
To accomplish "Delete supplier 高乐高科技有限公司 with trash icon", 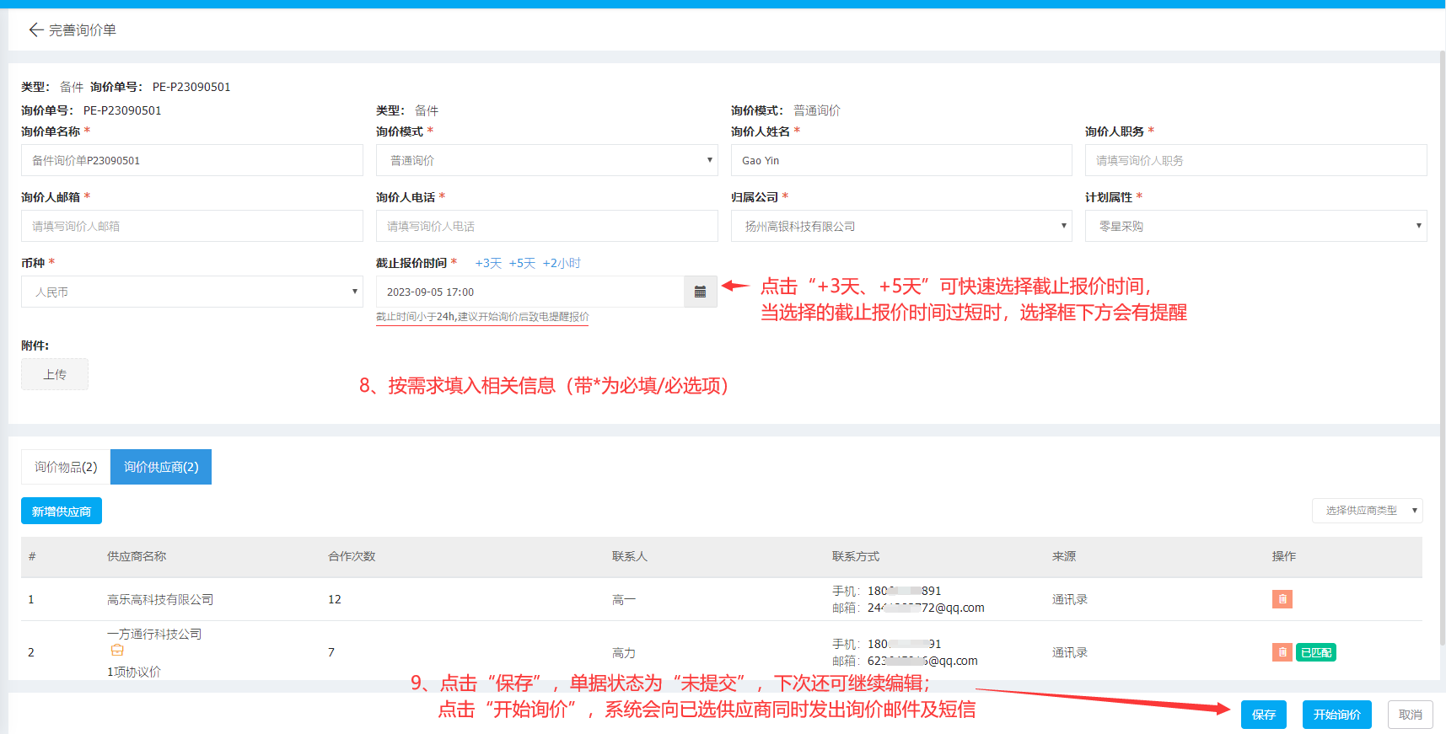I will 1282,599.
